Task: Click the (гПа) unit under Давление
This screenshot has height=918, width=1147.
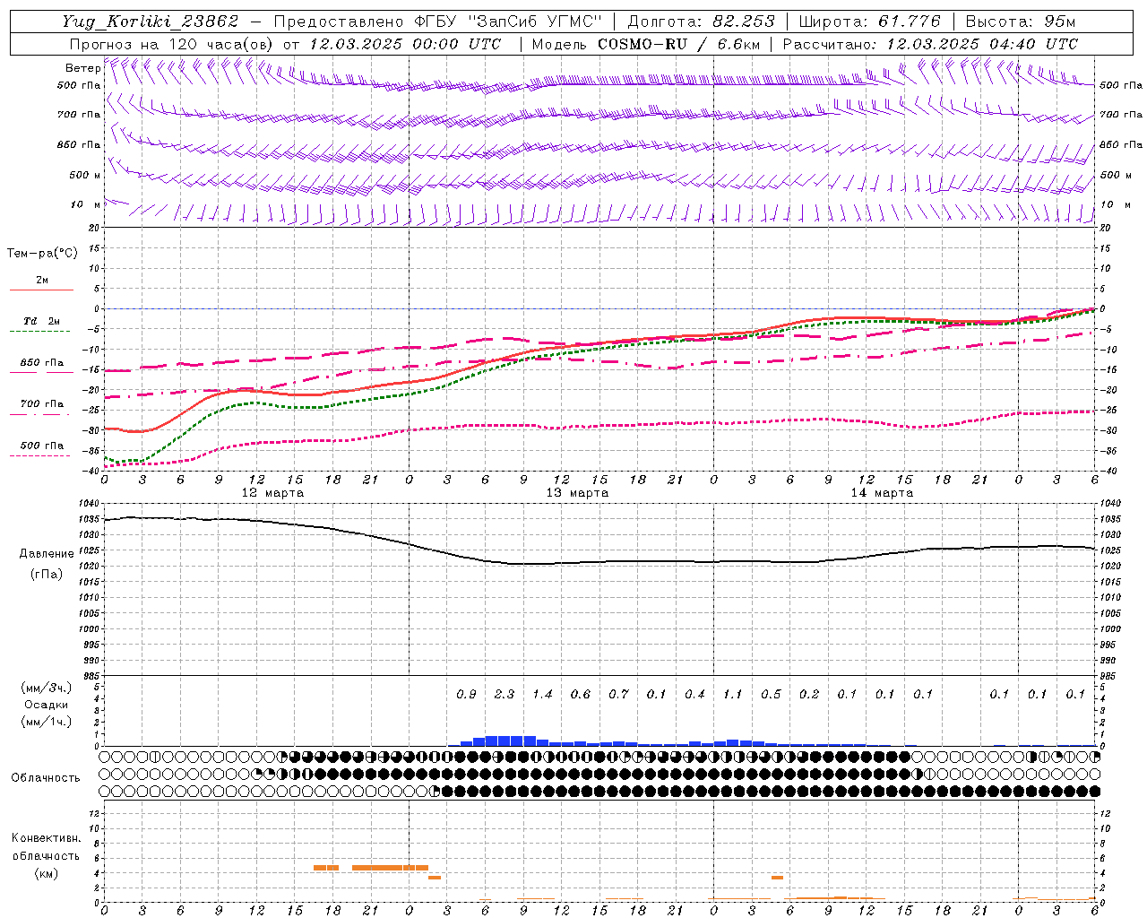Action: click(47, 575)
